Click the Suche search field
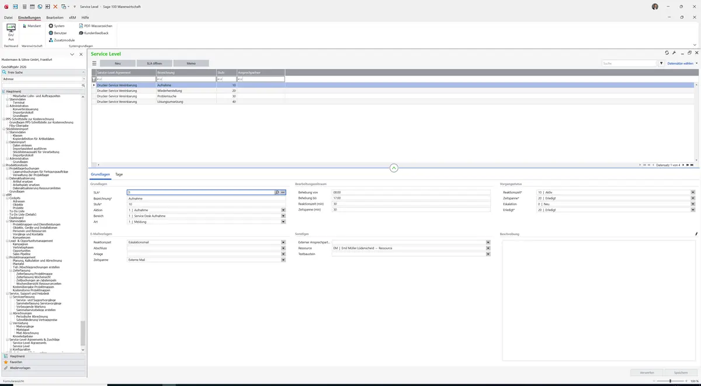The image size is (701, 386). [x=630, y=63]
